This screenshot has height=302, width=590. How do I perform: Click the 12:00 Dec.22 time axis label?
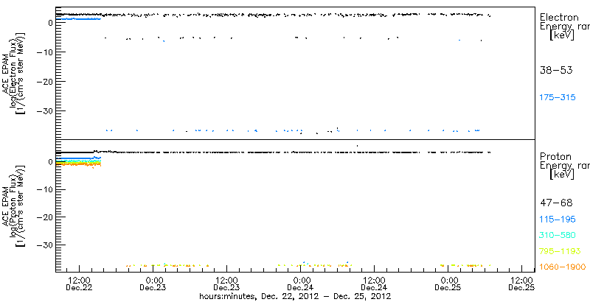(x=80, y=284)
